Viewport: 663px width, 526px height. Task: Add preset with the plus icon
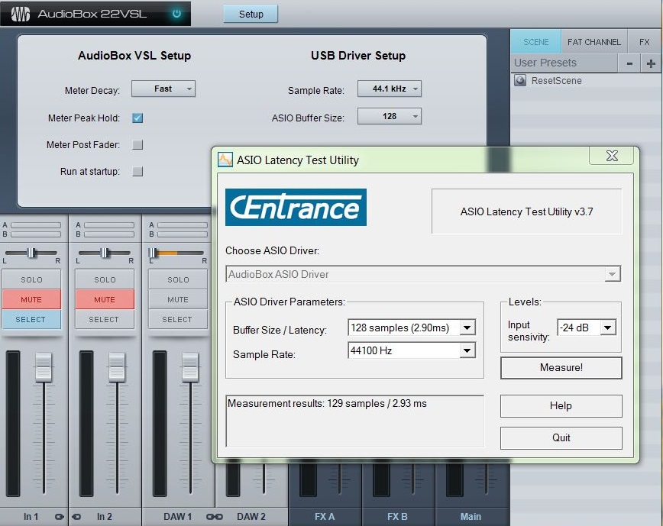click(x=651, y=63)
